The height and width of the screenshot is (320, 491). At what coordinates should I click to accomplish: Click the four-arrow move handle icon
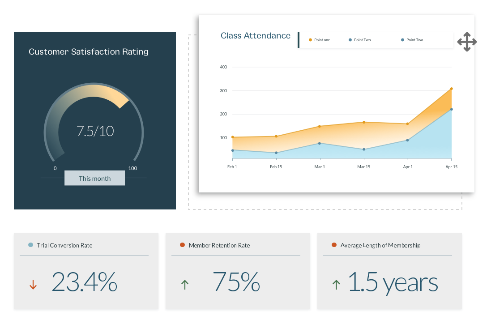click(x=467, y=42)
